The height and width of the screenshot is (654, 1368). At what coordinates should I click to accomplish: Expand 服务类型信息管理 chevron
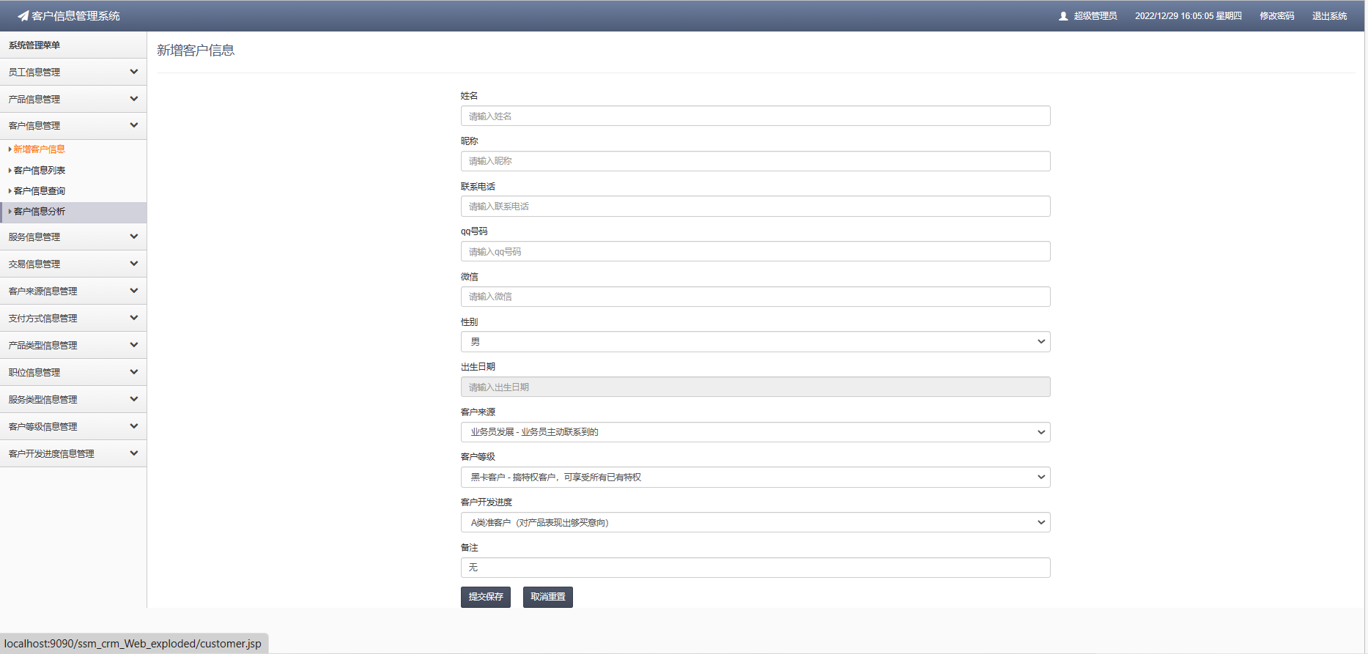(x=133, y=399)
